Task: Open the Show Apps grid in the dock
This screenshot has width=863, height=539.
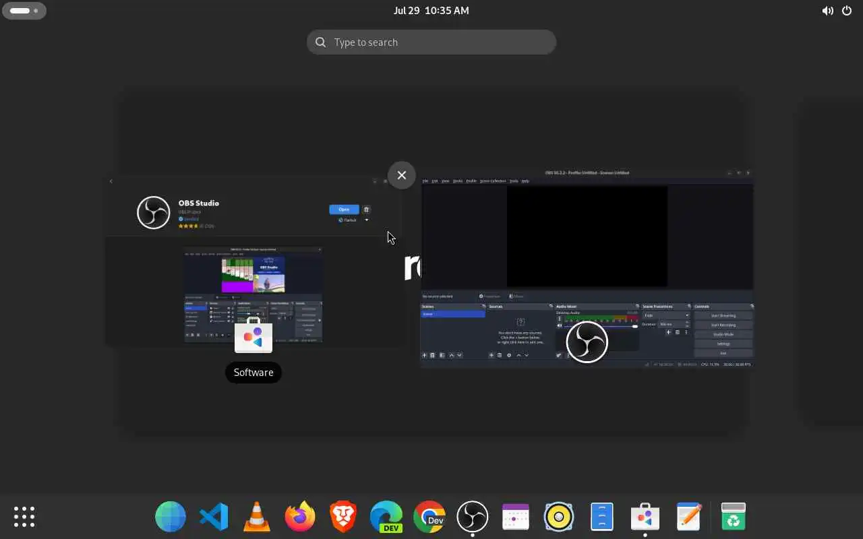Action: 24,517
